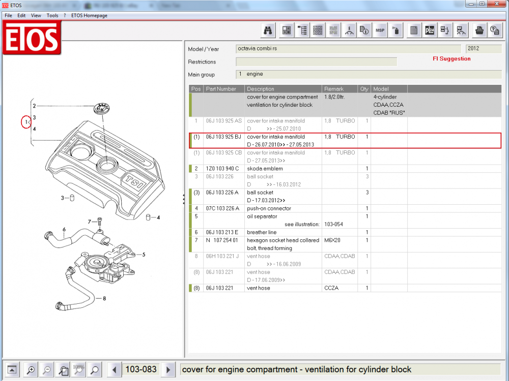Click illustration reference 103-054
509x381 pixels.
point(333,224)
